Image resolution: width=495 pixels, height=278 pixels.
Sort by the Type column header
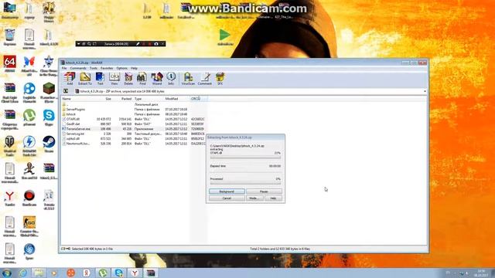(x=148, y=99)
